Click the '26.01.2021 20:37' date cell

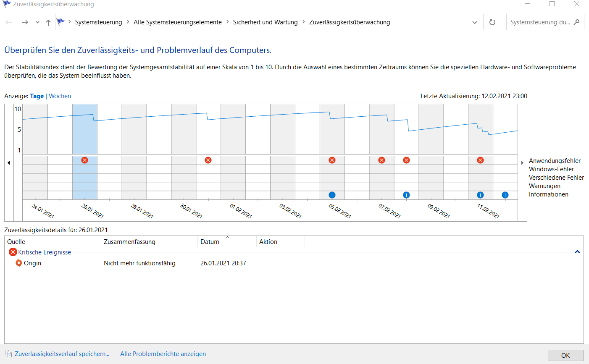223,263
